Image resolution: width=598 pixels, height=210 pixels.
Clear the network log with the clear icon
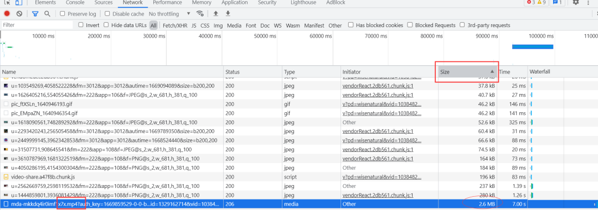[x=19, y=14]
